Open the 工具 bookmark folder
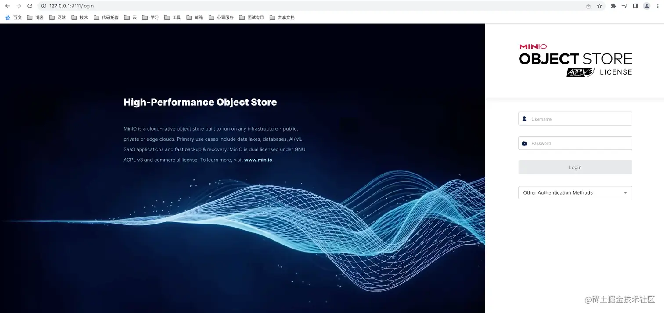 pyautogui.click(x=173, y=18)
